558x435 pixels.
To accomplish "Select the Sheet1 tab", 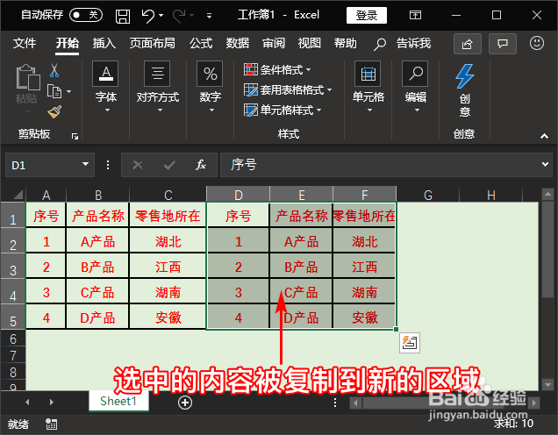I will click(118, 401).
